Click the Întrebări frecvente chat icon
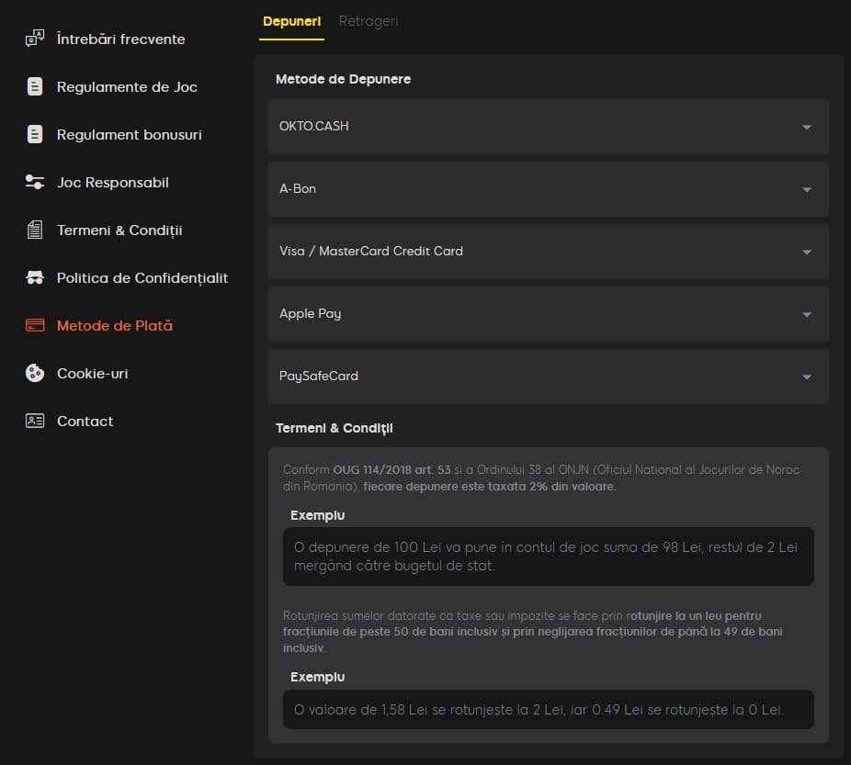Image resolution: width=851 pixels, height=765 pixels. pos(35,39)
